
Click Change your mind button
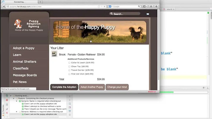[x=117, y=87]
